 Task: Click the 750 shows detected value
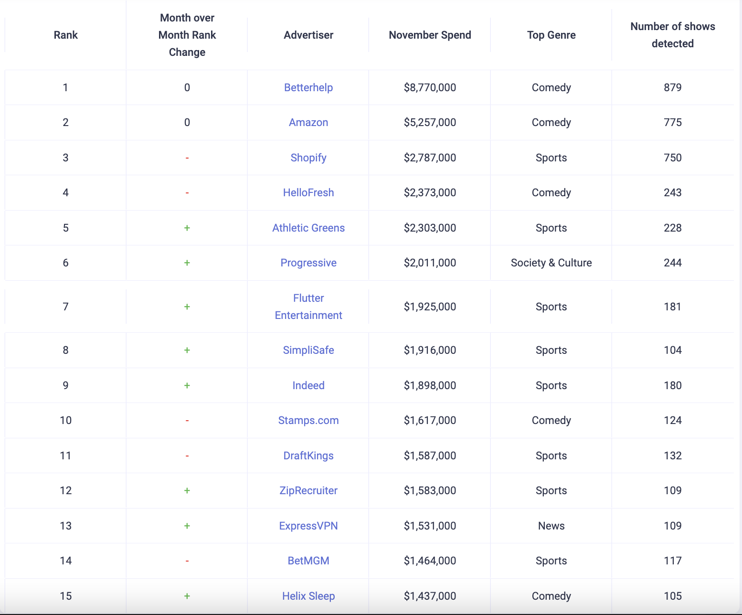(x=673, y=158)
